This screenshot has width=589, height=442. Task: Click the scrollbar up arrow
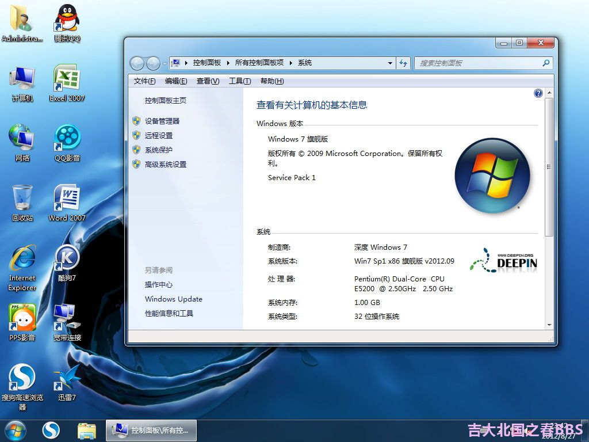549,93
